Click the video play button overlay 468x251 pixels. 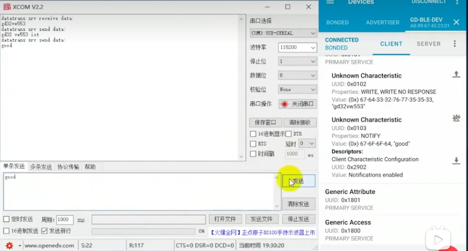438,240
